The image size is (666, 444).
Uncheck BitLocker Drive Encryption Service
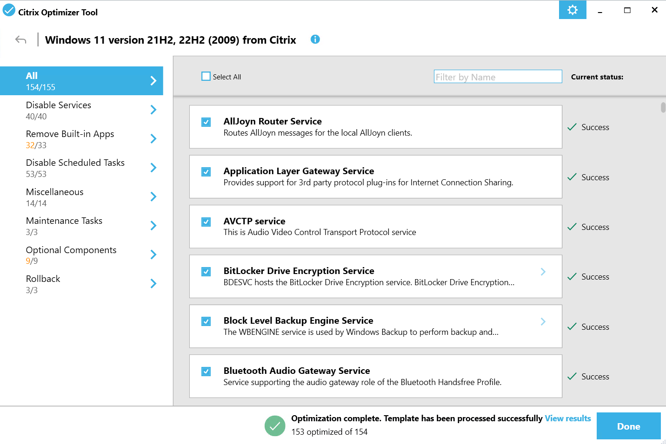click(x=206, y=272)
